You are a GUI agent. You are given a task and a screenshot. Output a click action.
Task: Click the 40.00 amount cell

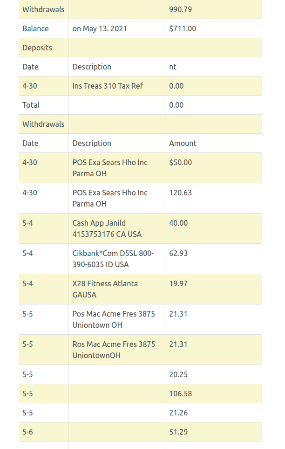tap(178, 223)
